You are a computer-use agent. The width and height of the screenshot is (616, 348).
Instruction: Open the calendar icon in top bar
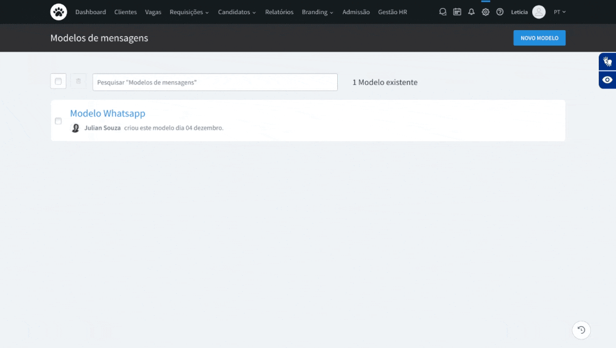(457, 12)
